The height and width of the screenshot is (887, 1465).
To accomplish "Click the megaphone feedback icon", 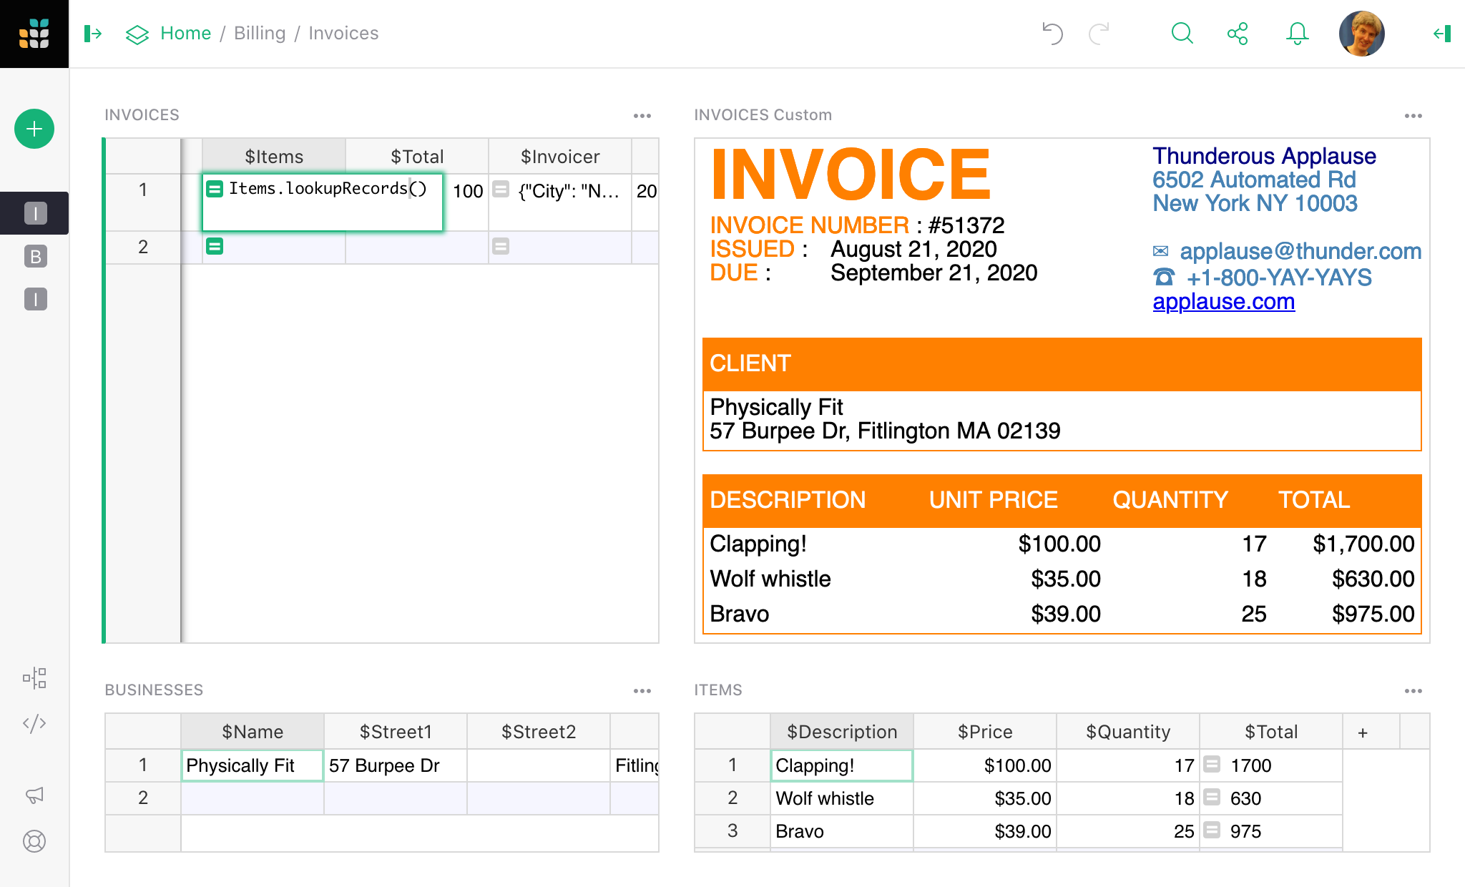I will pyautogui.click(x=34, y=795).
